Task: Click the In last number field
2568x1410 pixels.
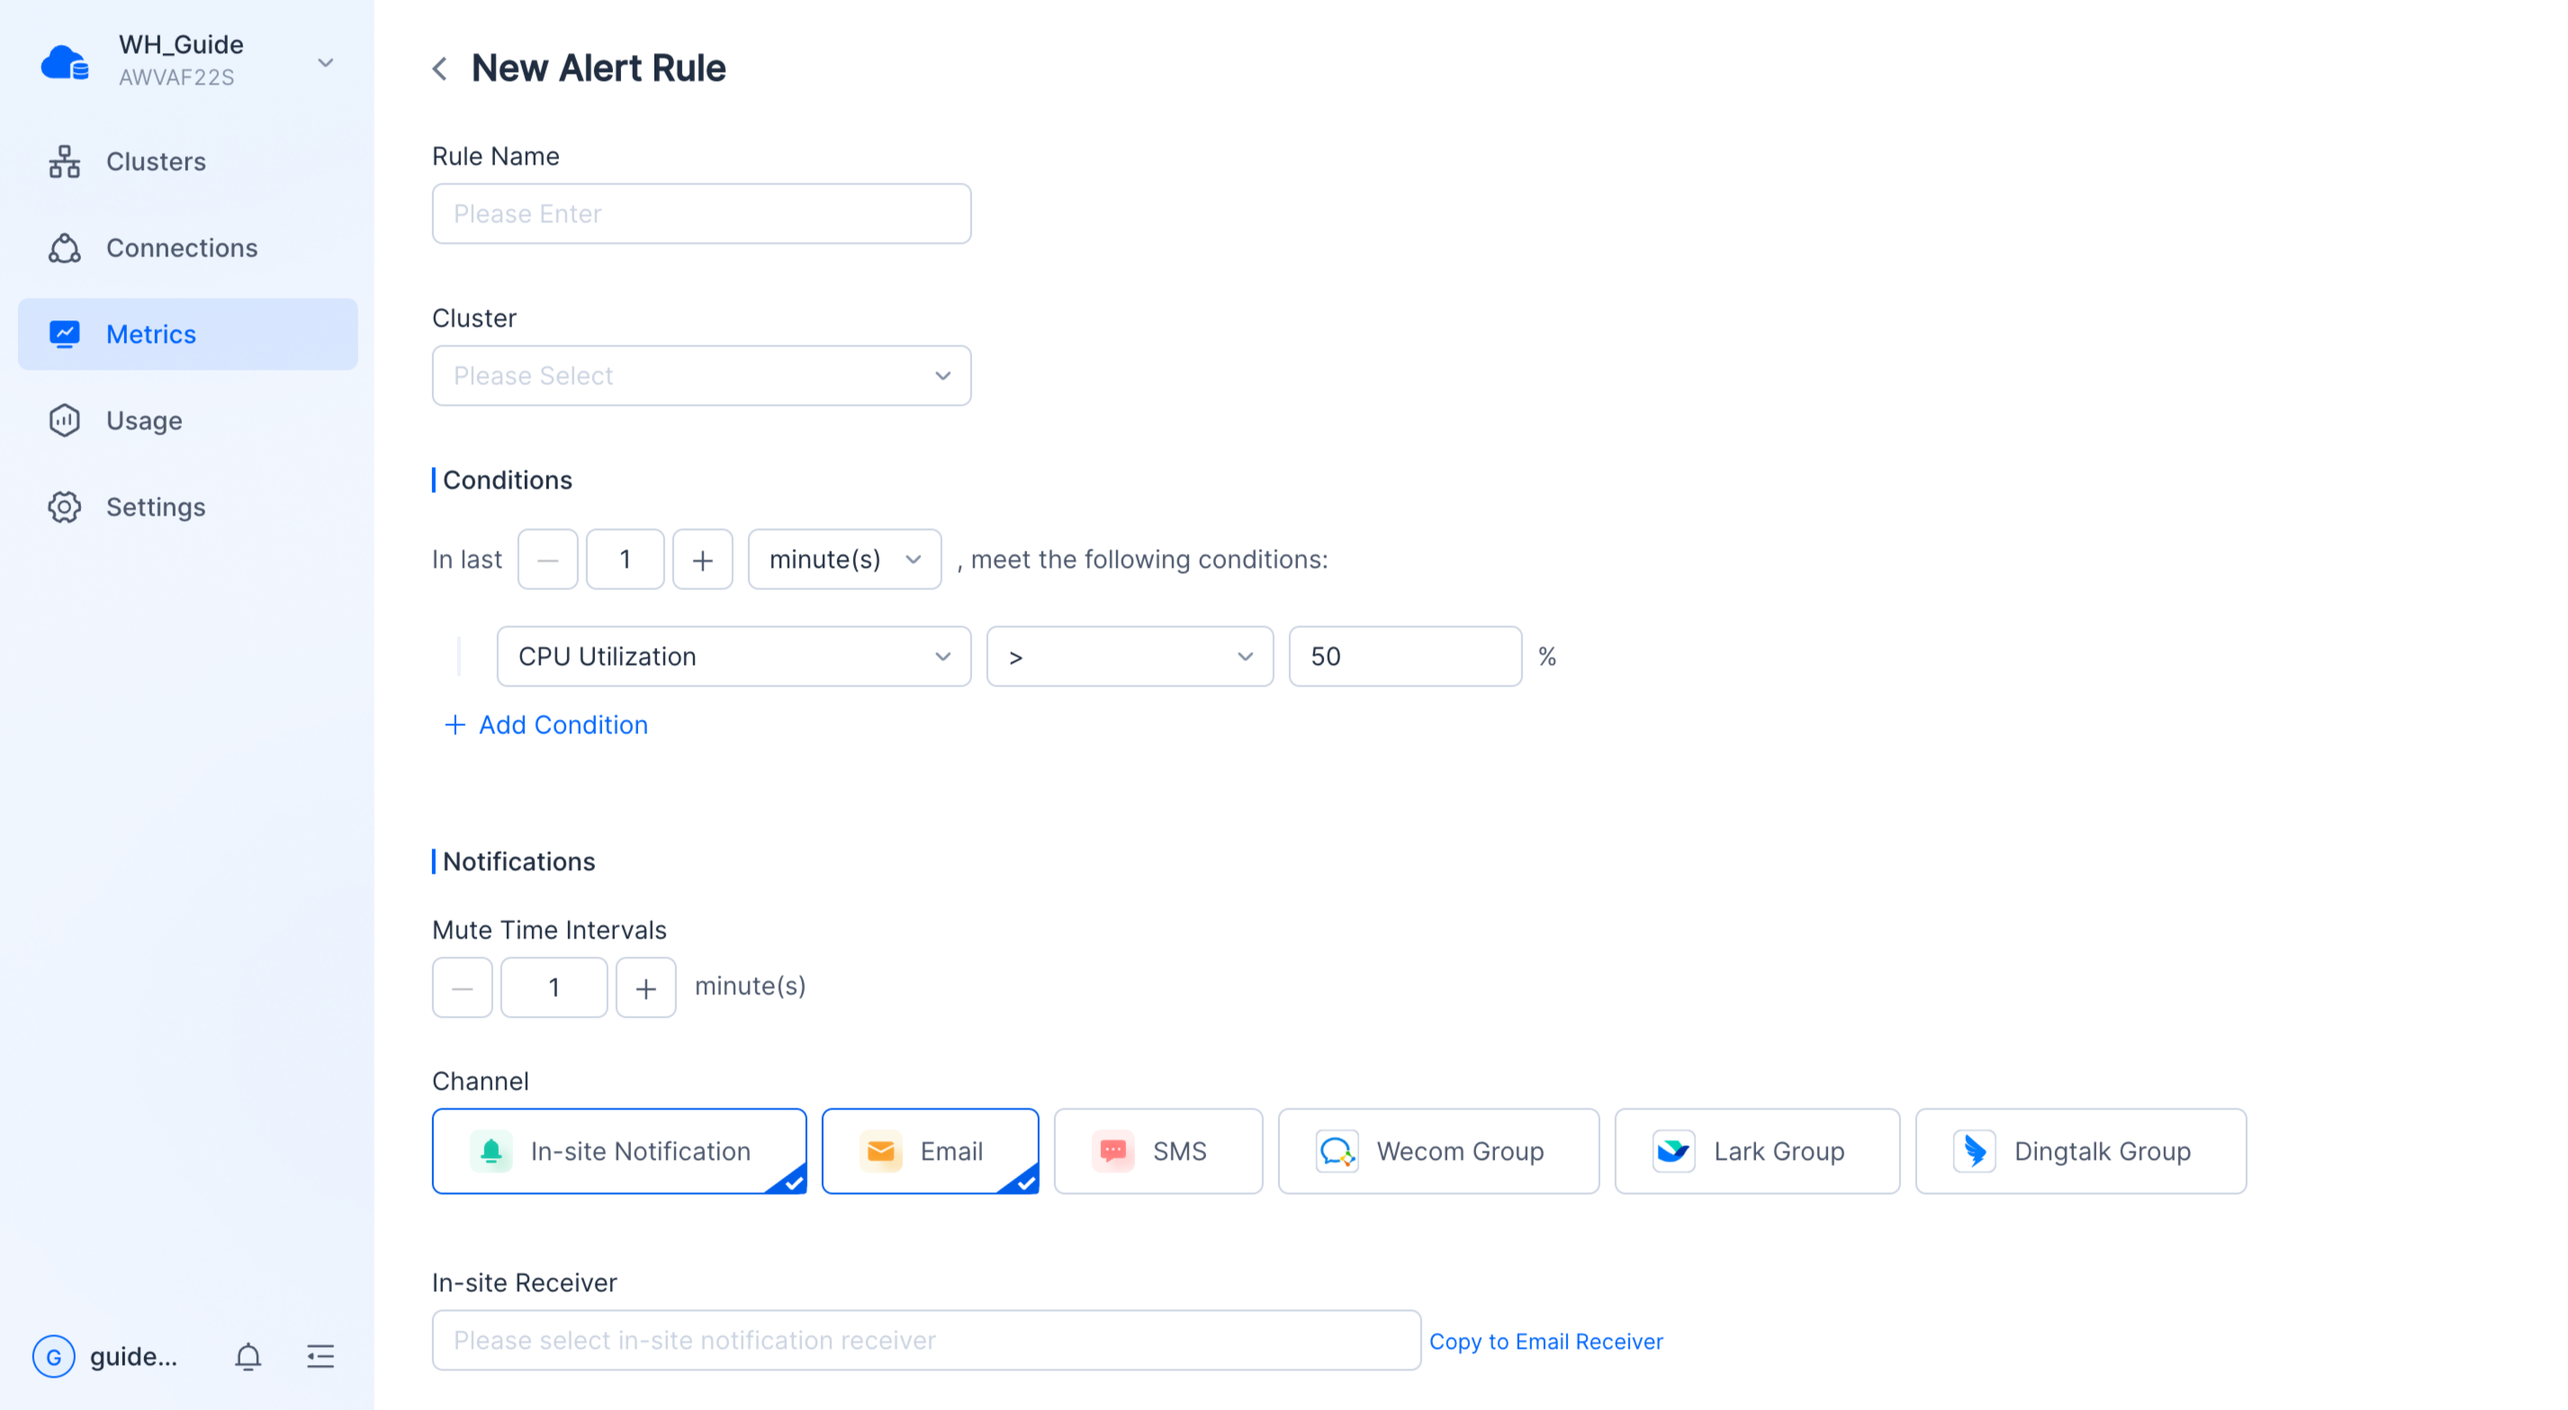Action: coord(625,559)
